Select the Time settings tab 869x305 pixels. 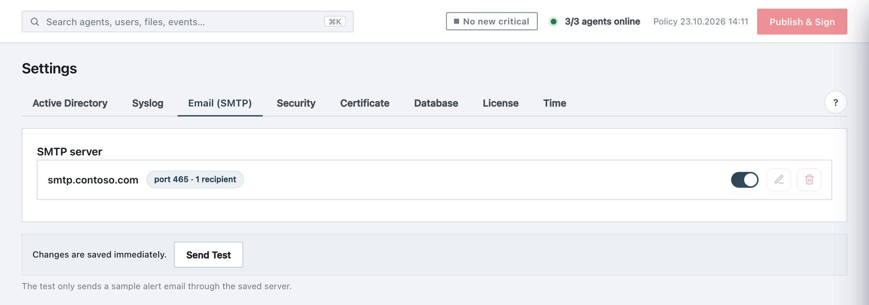click(555, 103)
